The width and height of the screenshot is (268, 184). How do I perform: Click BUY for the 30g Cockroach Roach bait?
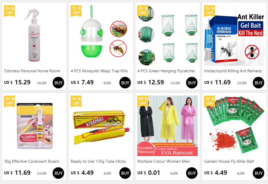[x=58, y=173]
